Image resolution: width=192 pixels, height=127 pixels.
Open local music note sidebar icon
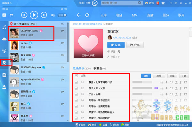click(4, 27)
